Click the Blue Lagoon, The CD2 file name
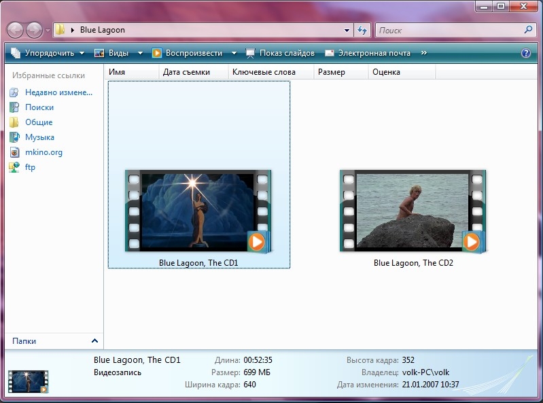 [413, 263]
